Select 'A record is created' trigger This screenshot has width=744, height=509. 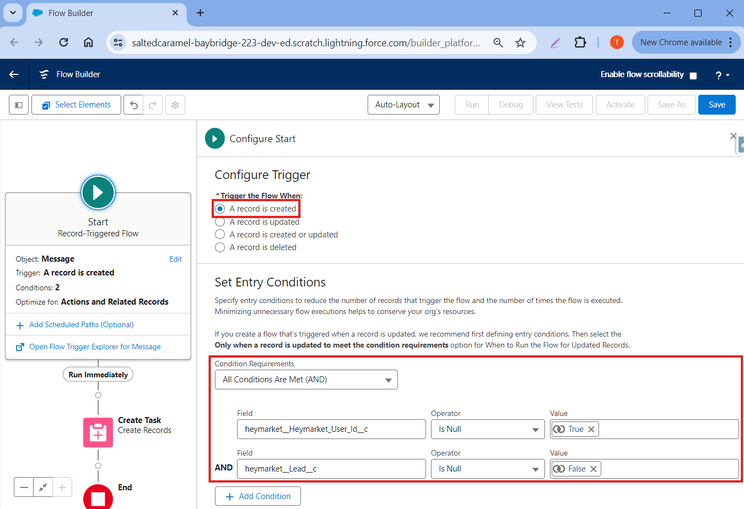[220, 209]
